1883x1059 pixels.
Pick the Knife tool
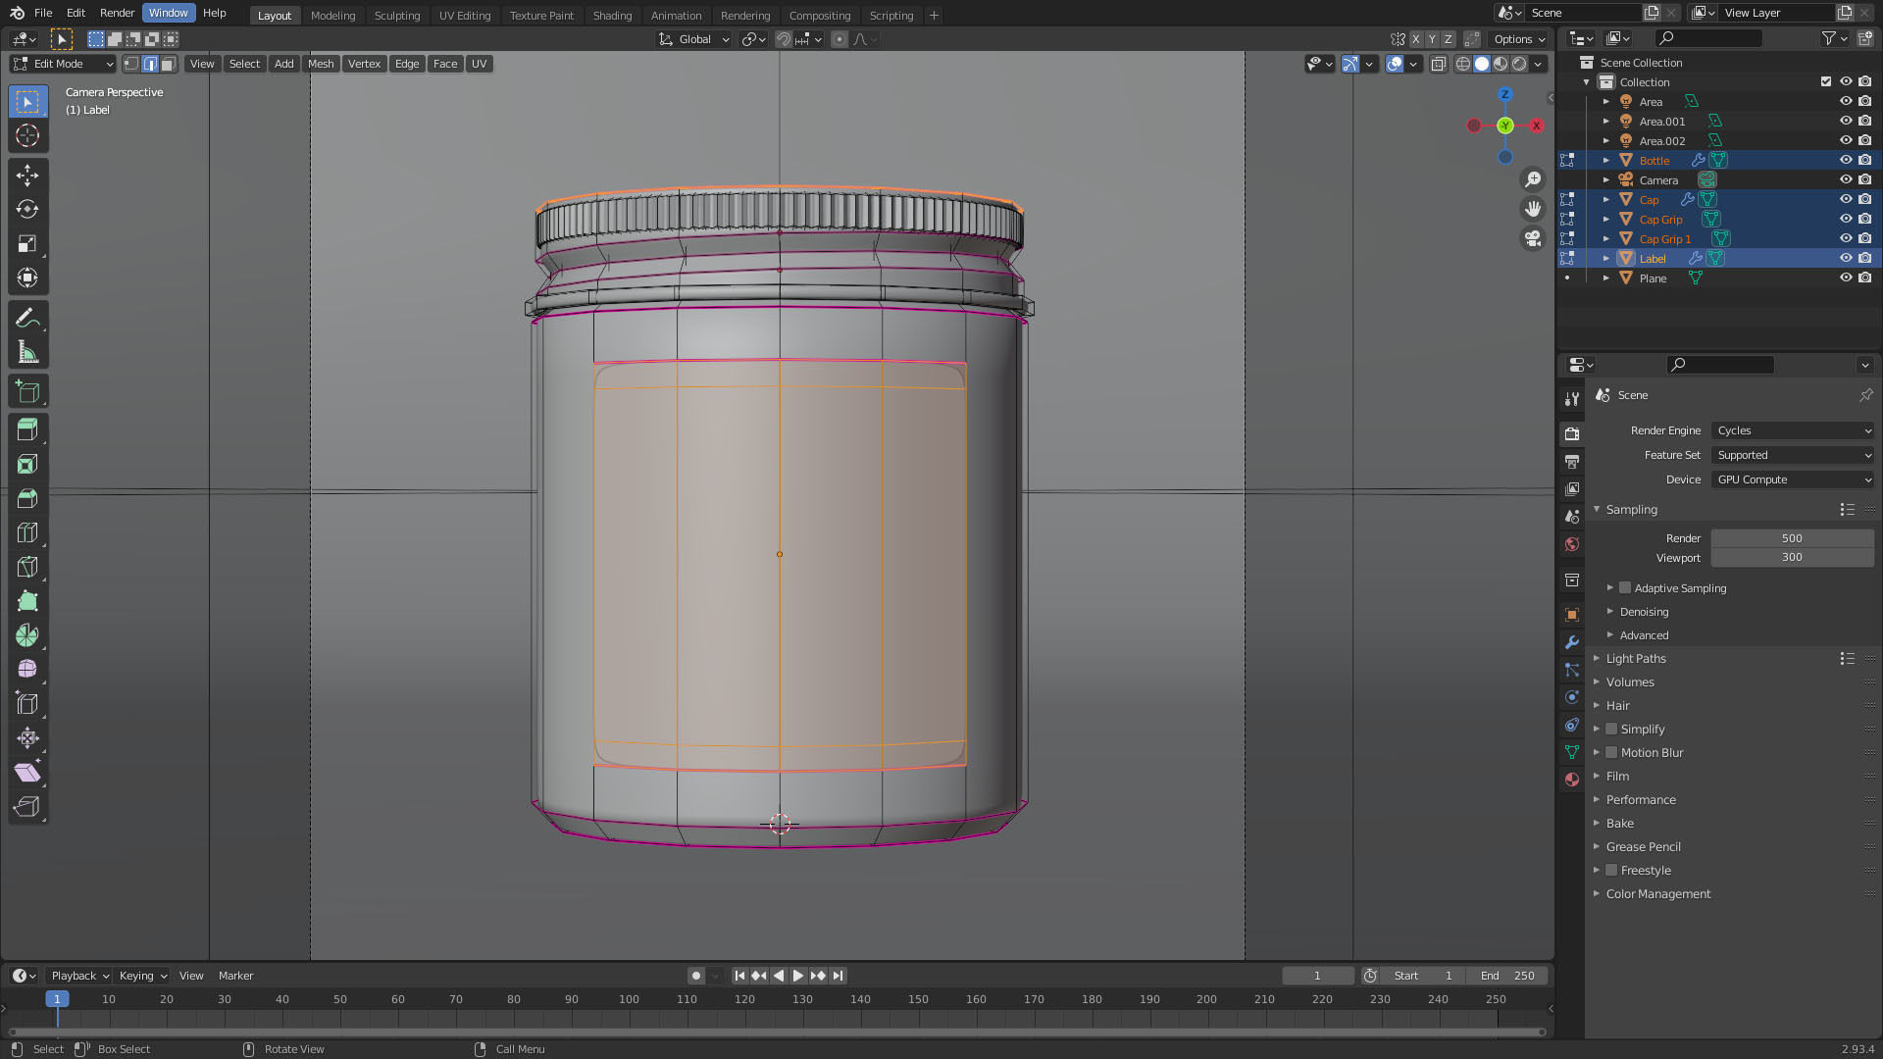coord(27,567)
